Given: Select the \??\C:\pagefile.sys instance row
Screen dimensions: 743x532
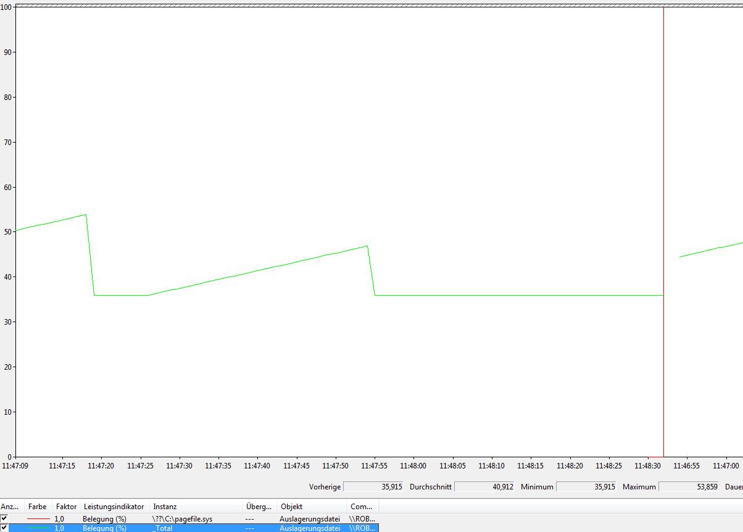Looking at the screenshot, I should (x=182, y=519).
